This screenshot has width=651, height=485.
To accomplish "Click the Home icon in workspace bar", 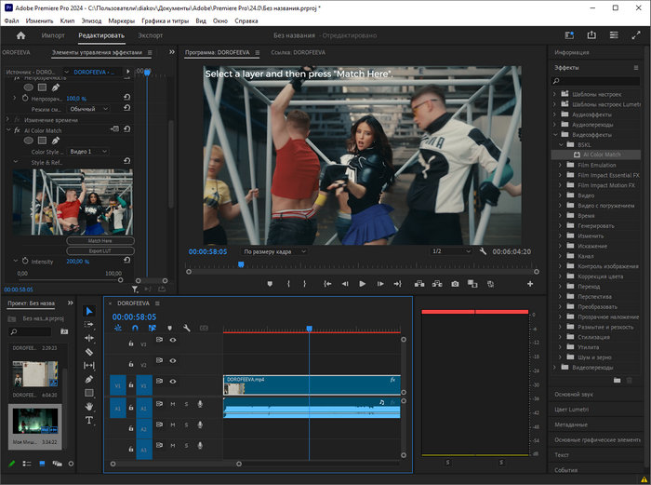I will point(20,35).
